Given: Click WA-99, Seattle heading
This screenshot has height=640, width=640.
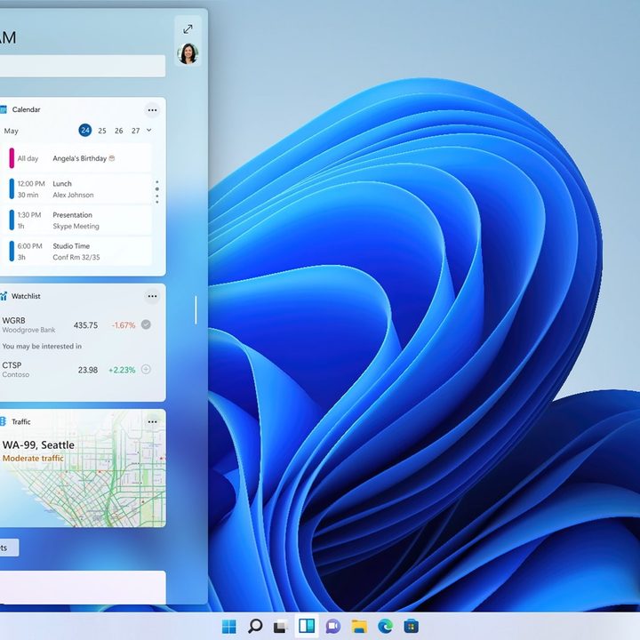Looking at the screenshot, I should pyautogui.click(x=38, y=445).
